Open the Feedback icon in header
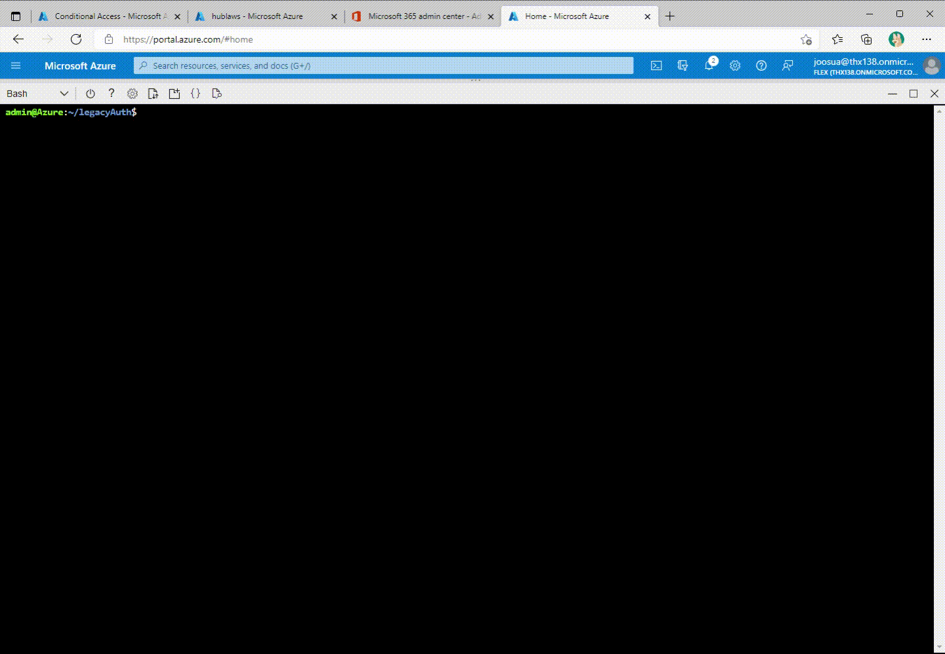Screen dimensions: 945x654 (x=787, y=66)
